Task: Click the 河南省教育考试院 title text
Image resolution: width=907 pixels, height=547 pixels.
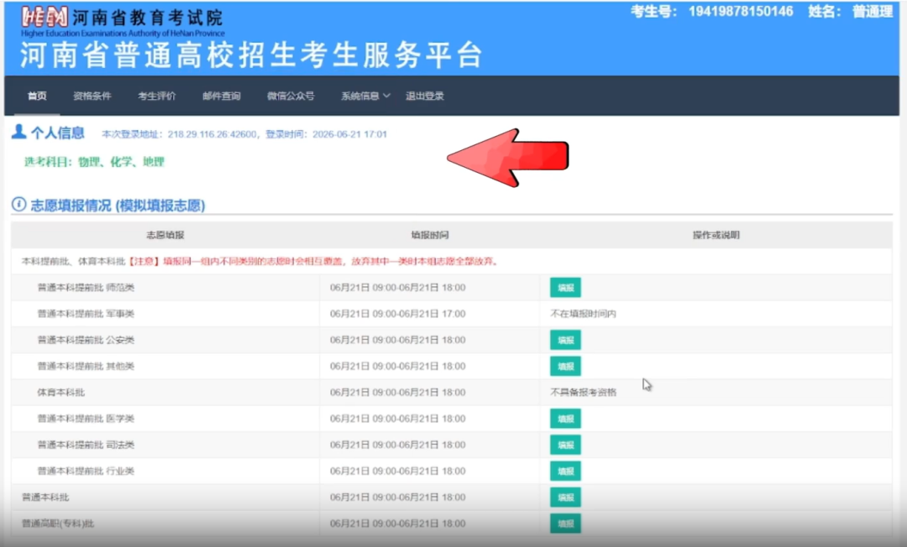Action: coord(148,18)
